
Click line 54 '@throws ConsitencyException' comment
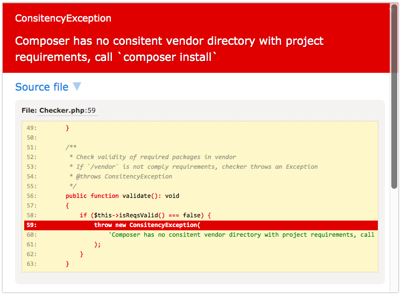pyautogui.click(x=121, y=176)
